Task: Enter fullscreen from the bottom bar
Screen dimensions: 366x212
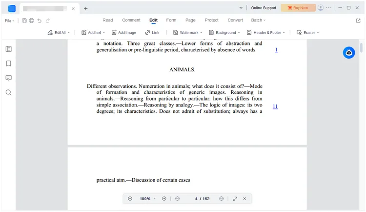Action: coord(235,199)
